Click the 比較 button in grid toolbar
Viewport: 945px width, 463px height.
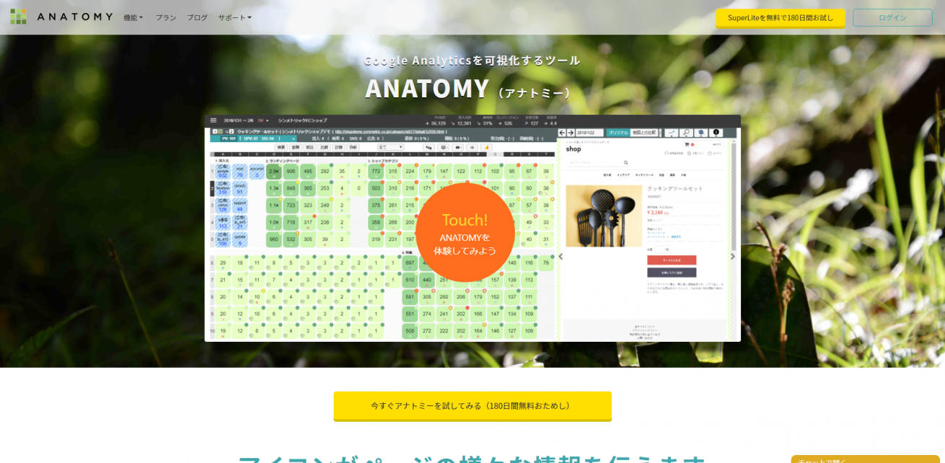[x=325, y=146]
